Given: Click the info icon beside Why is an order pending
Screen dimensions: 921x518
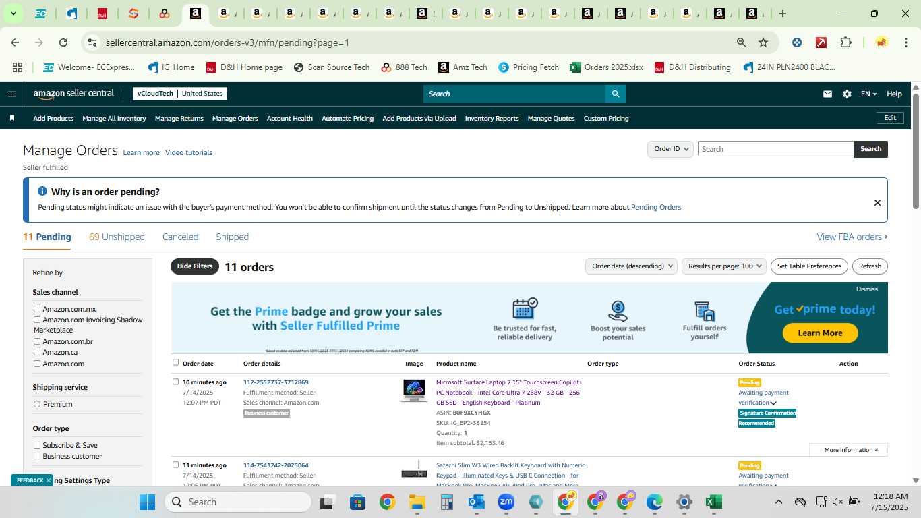Looking at the screenshot, I should pyautogui.click(x=42, y=192).
